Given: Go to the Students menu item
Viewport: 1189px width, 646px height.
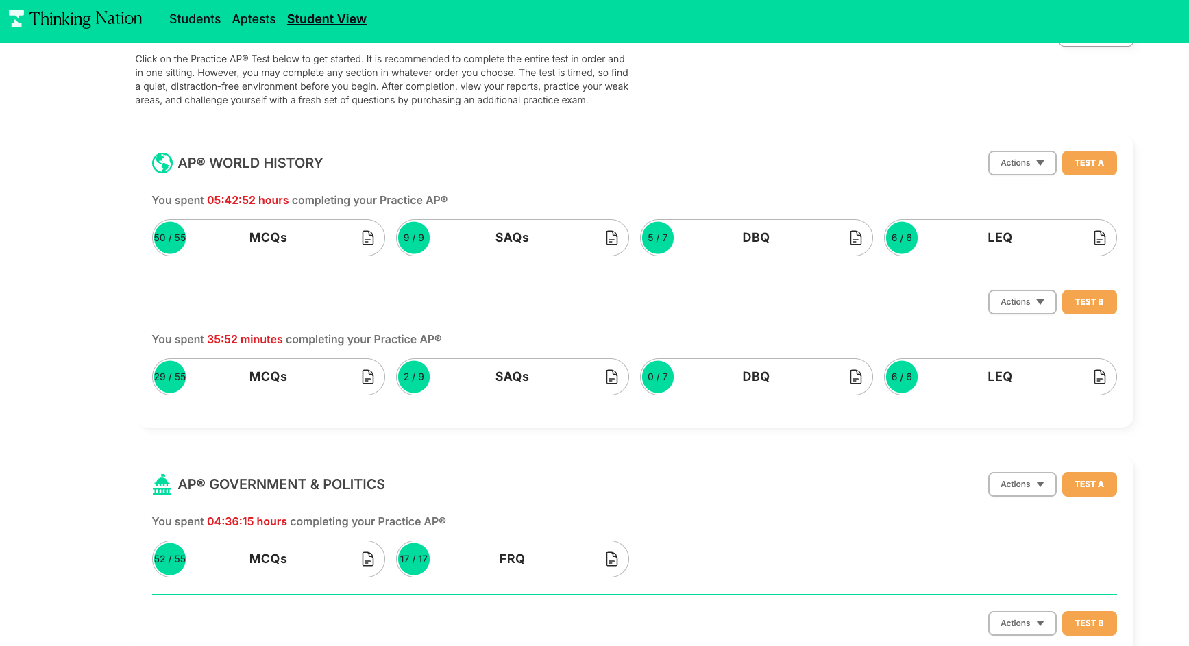Looking at the screenshot, I should [195, 19].
